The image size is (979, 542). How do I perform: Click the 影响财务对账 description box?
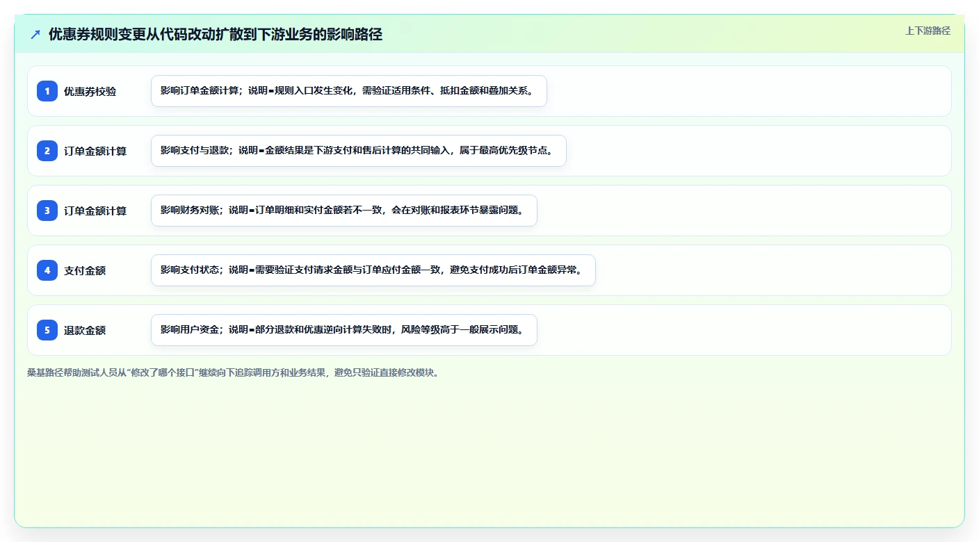coord(344,211)
